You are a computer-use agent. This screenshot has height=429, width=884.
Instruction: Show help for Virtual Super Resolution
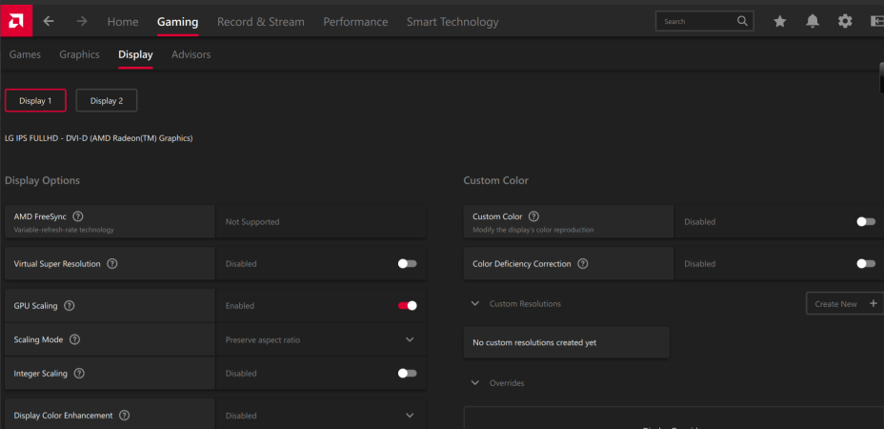pyautogui.click(x=112, y=264)
